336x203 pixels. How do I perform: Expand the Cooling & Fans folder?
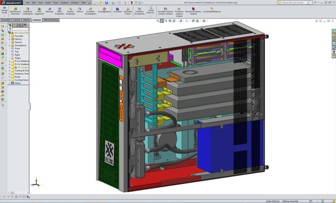click(10, 70)
